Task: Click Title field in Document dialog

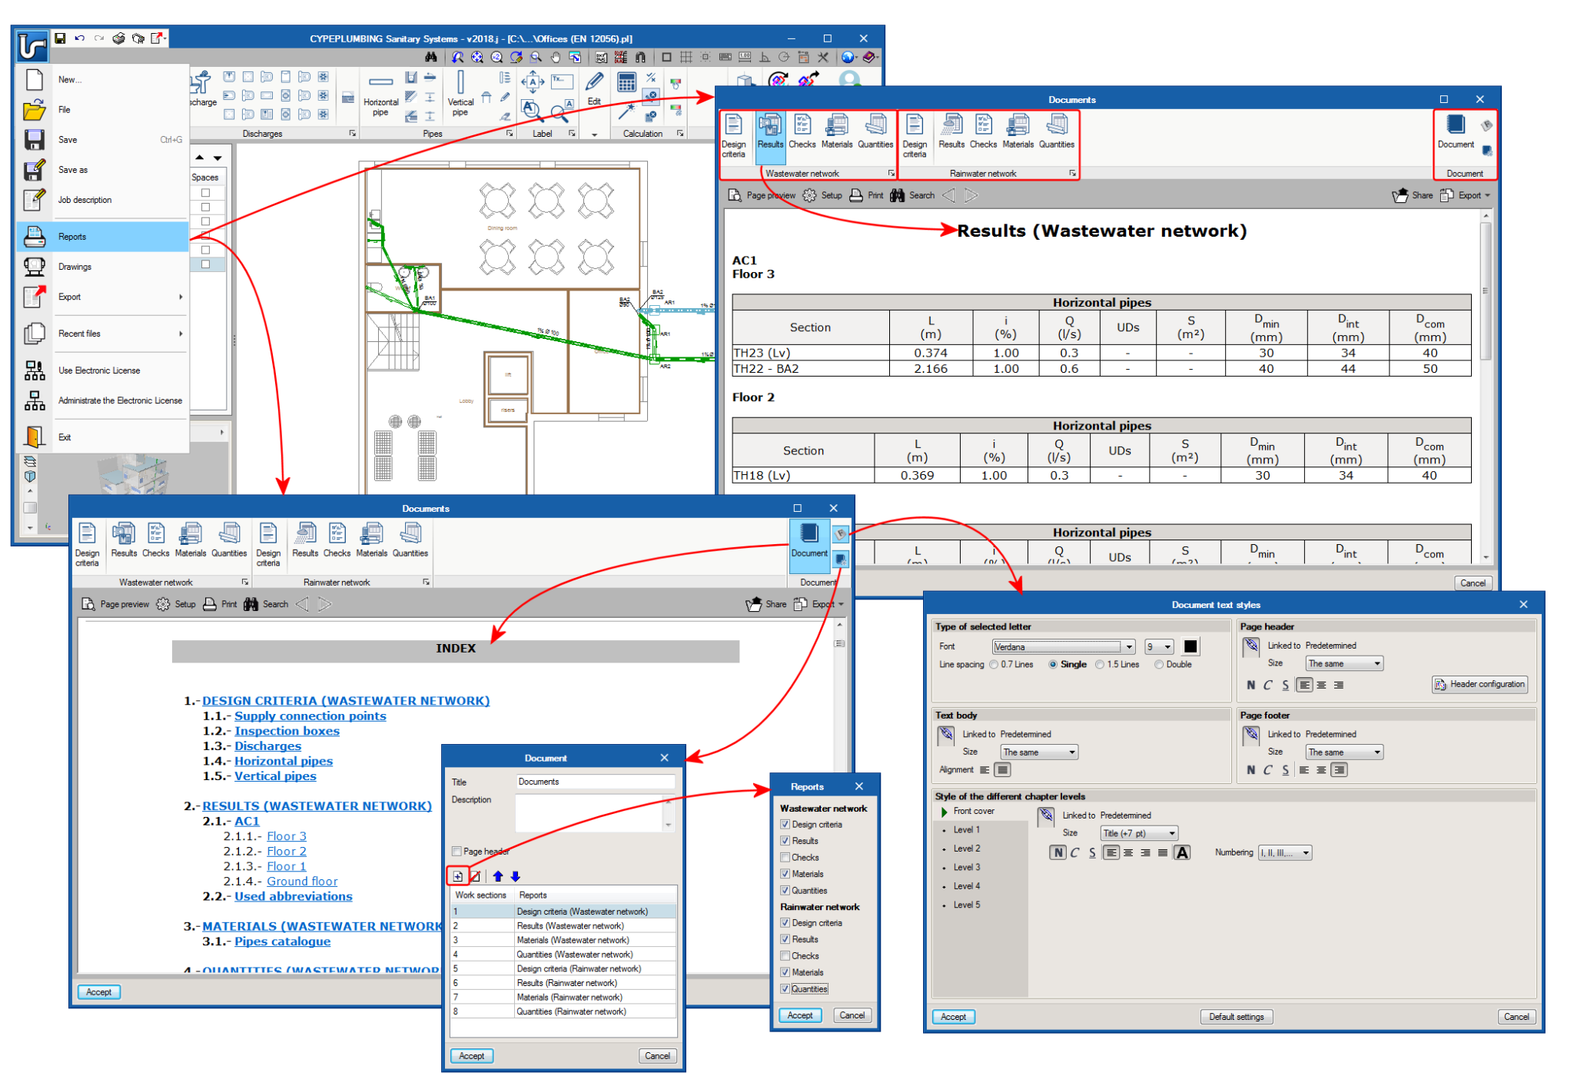Action: coord(595,782)
